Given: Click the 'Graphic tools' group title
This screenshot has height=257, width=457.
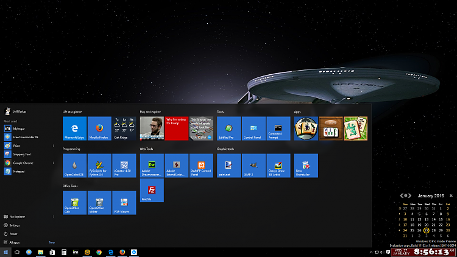Looking at the screenshot, I should pyautogui.click(x=225, y=149).
